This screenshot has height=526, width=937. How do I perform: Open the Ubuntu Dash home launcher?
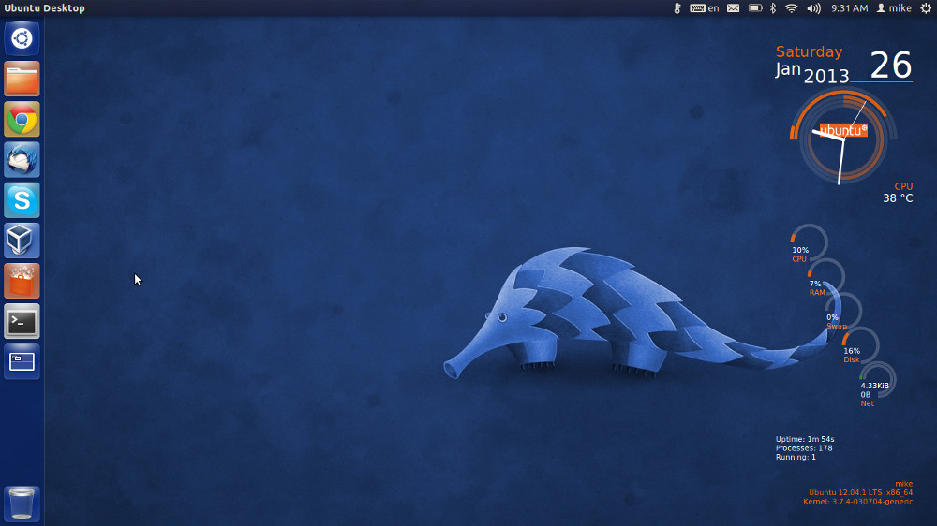[x=22, y=38]
